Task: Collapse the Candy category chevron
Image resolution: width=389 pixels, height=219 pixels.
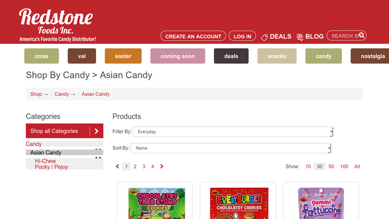Action: (98, 149)
